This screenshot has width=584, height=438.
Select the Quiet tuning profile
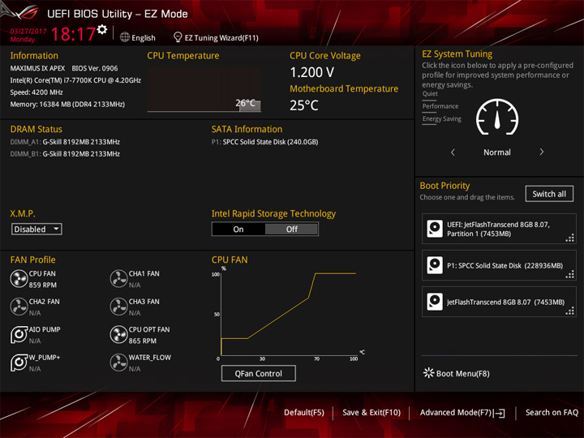pyautogui.click(x=430, y=94)
